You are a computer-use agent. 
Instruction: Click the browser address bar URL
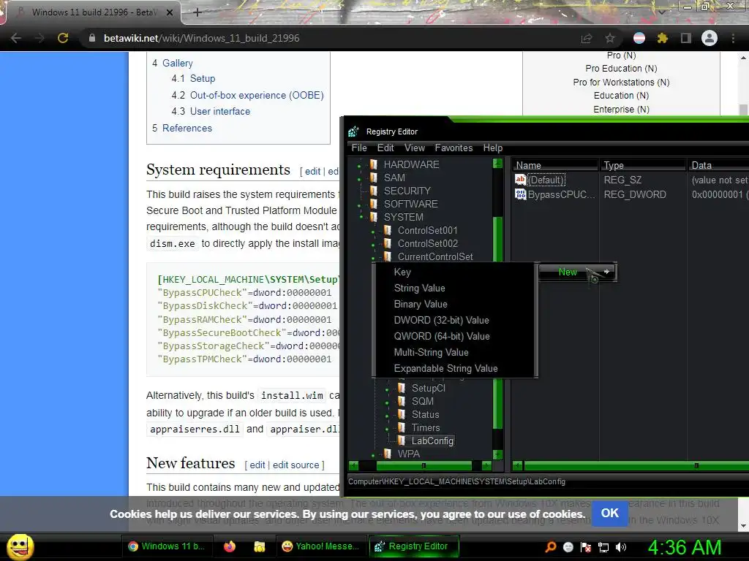pos(202,38)
